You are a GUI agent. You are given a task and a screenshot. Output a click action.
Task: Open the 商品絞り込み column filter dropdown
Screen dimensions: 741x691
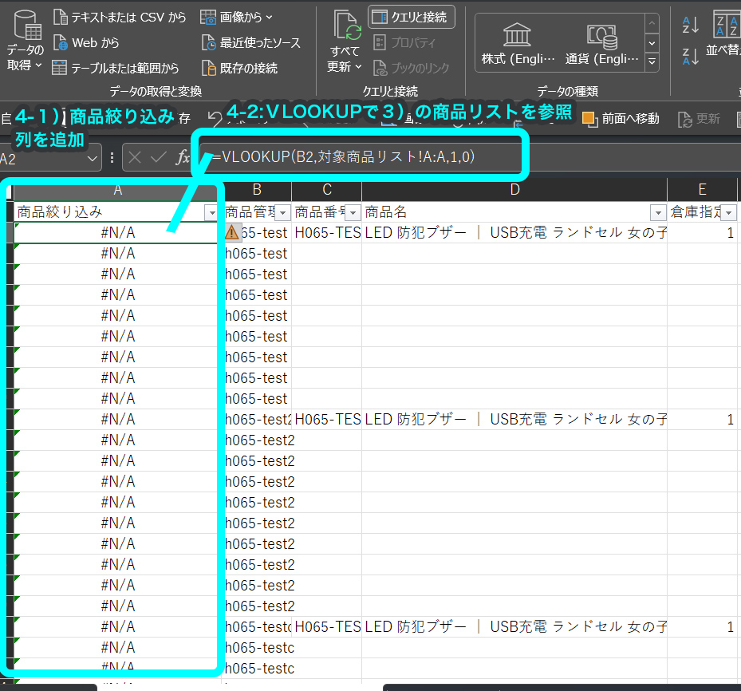[x=211, y=213]
